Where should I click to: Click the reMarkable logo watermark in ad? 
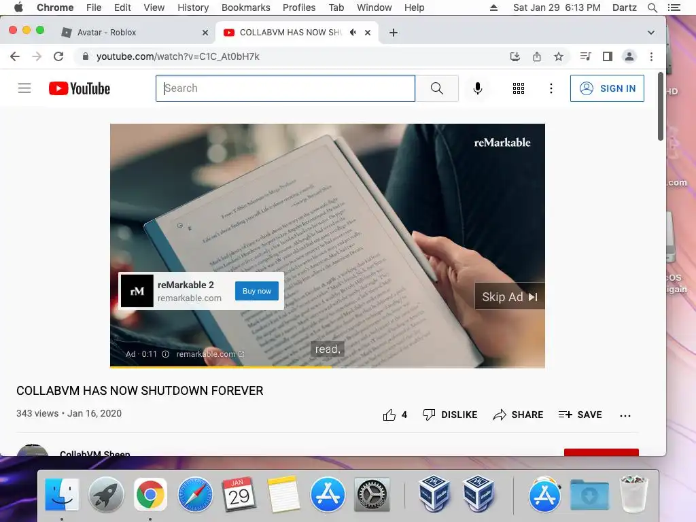point(502,143)
